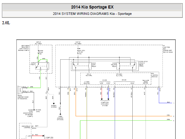Select the E/R fuse & relay box label

tap(24, 48)
